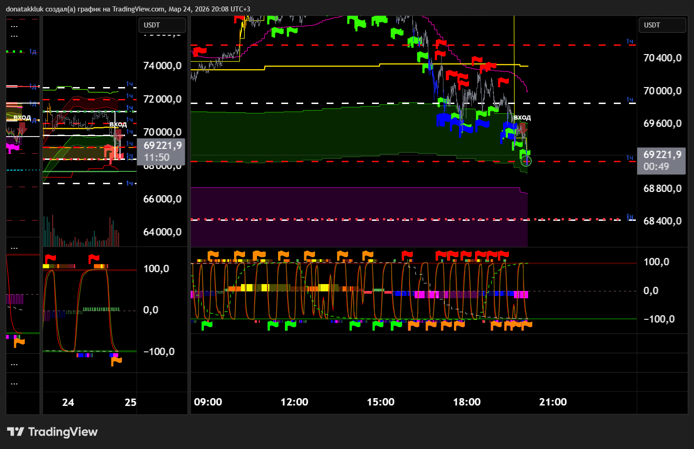Click the TradingView logo

click(x=52, y=432)
